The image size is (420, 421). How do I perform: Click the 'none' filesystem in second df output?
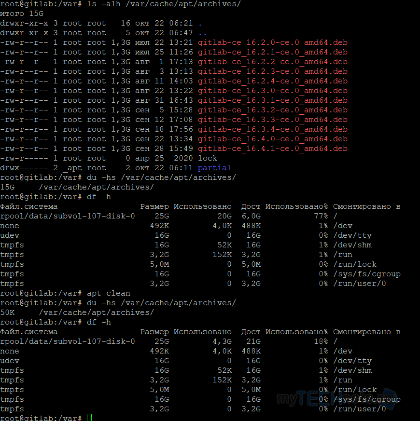pos(10,351)
